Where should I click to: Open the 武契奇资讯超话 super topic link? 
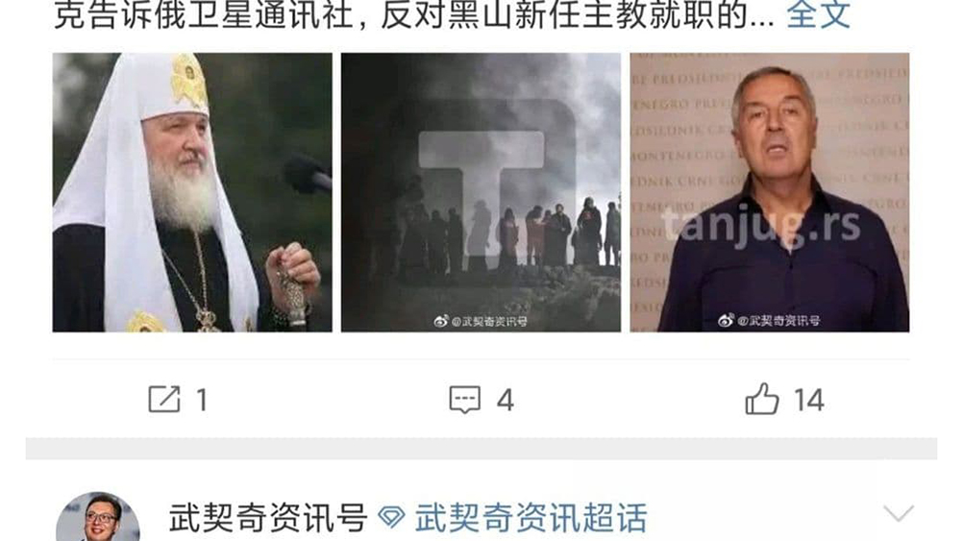pyautogui.click(x=531, y=518)
